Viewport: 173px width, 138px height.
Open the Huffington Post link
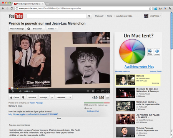tap(93, 111)
